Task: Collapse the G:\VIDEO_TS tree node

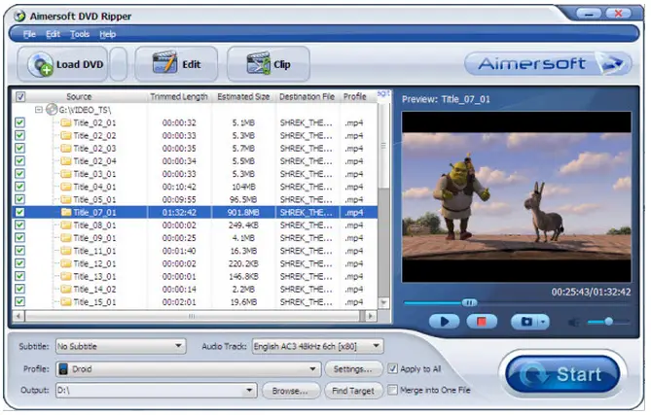Action: [x=39, y=110]
